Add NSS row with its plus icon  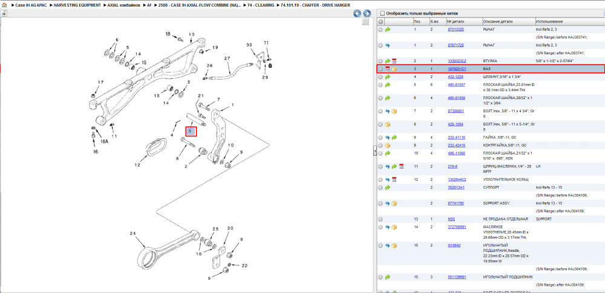[381, 219]
